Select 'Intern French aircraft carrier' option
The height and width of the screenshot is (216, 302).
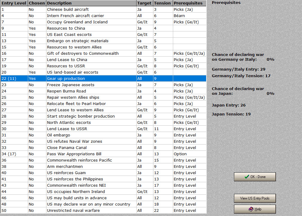pyautogui.click(x=103, y=16)
